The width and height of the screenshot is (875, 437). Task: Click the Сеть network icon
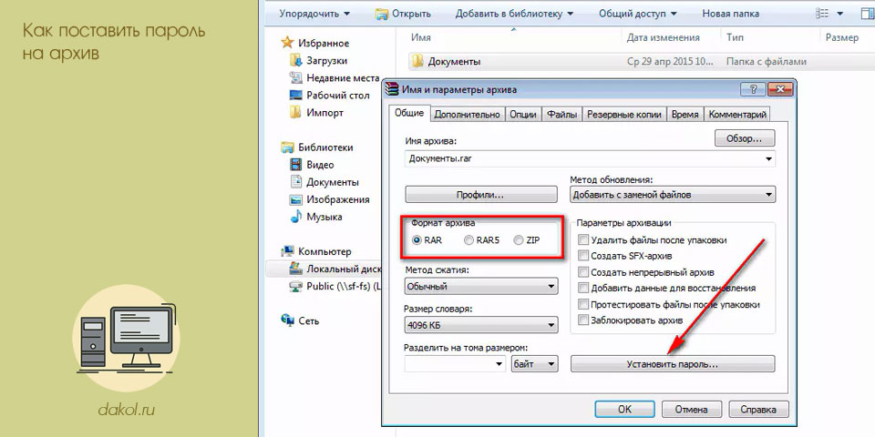click(287, 320)
